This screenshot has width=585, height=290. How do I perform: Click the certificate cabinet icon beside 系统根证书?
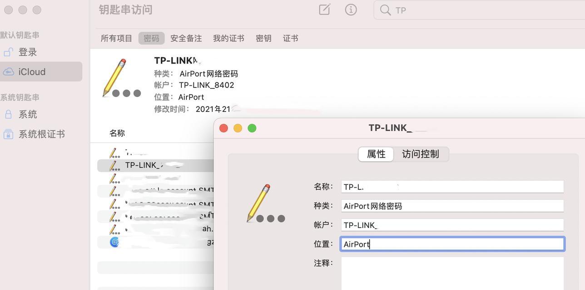(x=8, y=134)
